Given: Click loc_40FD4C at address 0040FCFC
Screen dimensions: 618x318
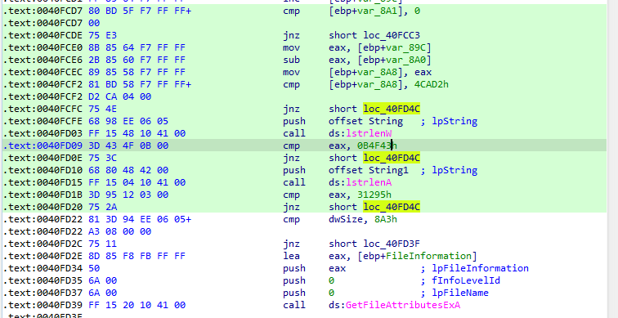Looking at the screenshot, I should pos(392,110).
